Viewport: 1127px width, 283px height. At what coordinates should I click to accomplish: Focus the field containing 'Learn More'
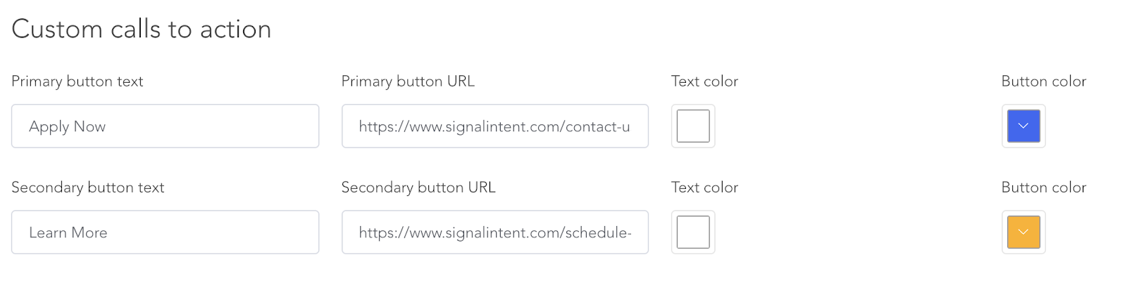click(165, 232)
